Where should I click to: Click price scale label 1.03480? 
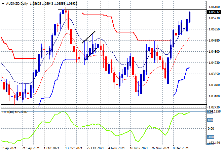click(214, 85)
